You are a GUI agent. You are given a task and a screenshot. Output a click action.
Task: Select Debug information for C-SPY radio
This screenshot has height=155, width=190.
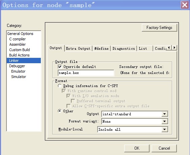click(60, 86)
